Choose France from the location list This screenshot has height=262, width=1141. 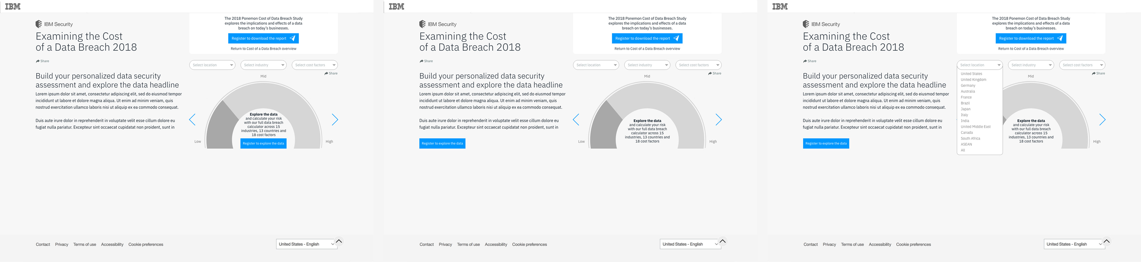(966, 97)
